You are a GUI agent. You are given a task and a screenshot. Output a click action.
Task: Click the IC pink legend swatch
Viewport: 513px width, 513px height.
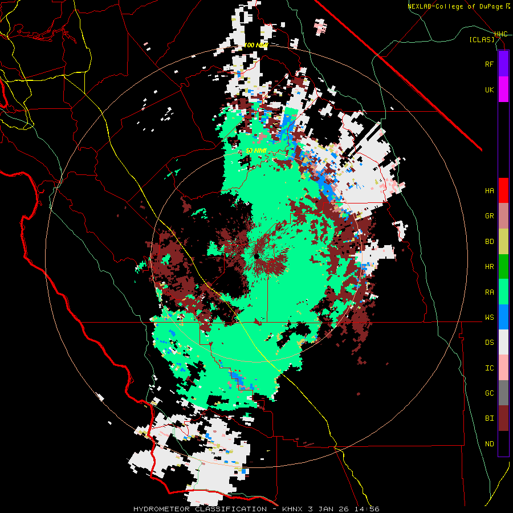click(x=503, y=368)
